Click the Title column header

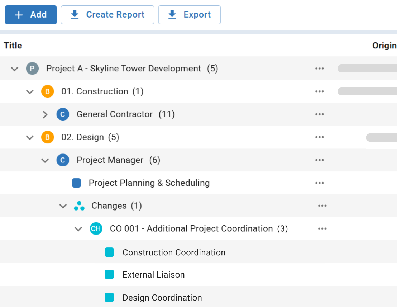coord(13,46)
